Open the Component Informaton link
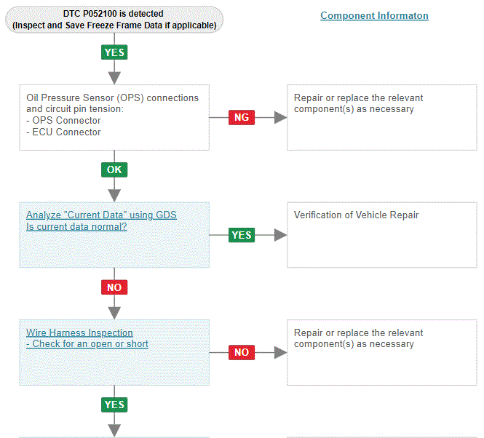This screenshot has height=438, width=484. pyautogui.click(x=374, y=15)
